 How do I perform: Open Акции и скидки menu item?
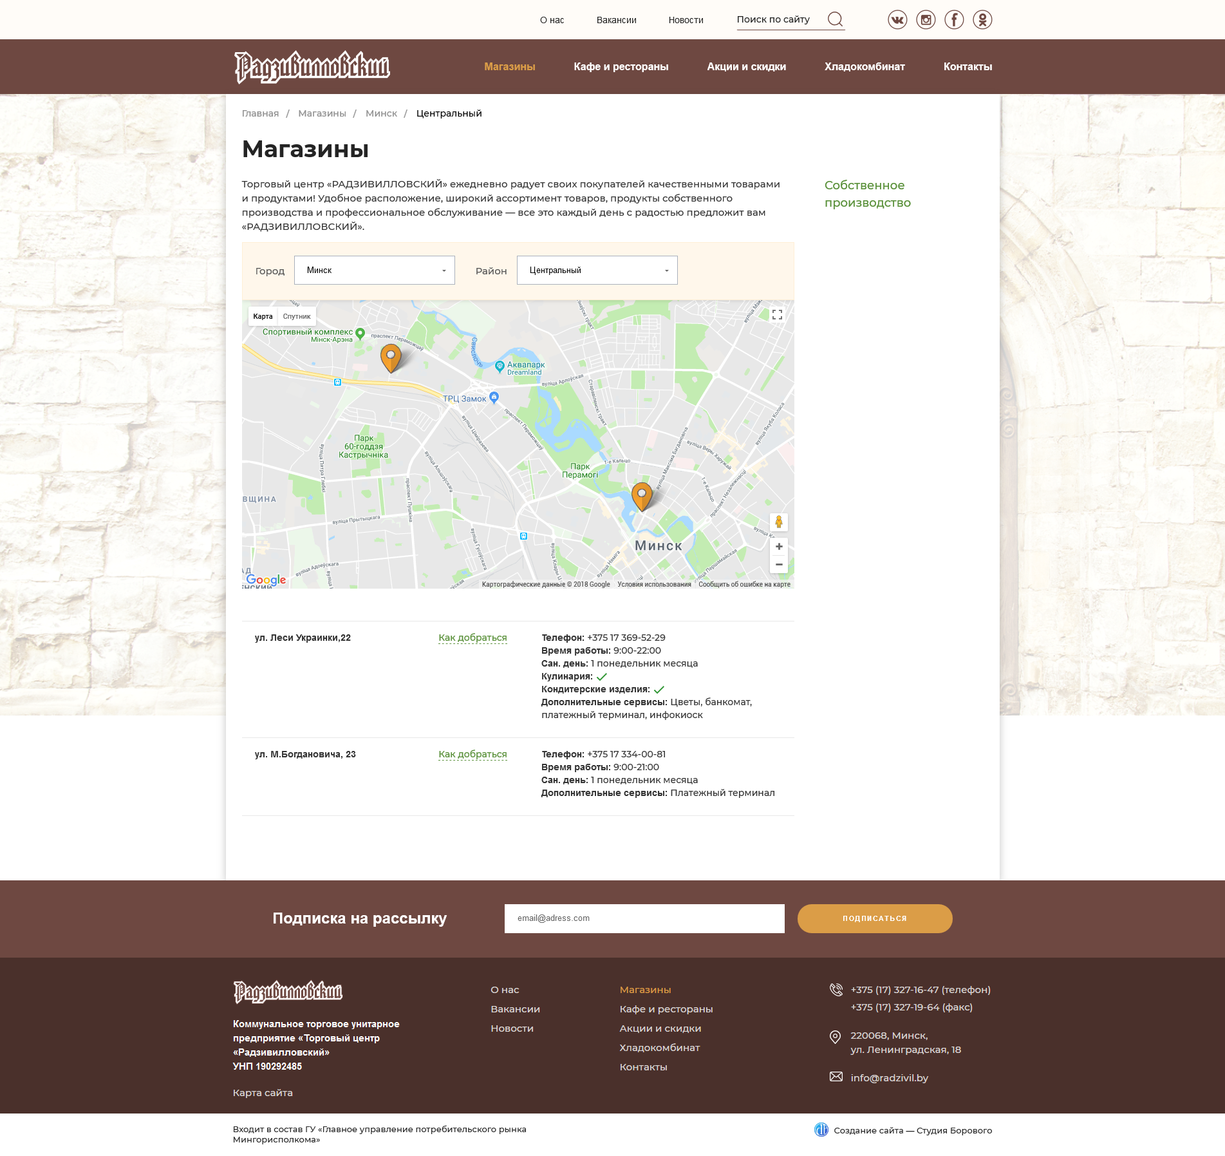tap(746, 67)
